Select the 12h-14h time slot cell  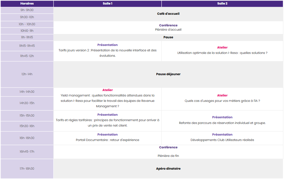27,74
